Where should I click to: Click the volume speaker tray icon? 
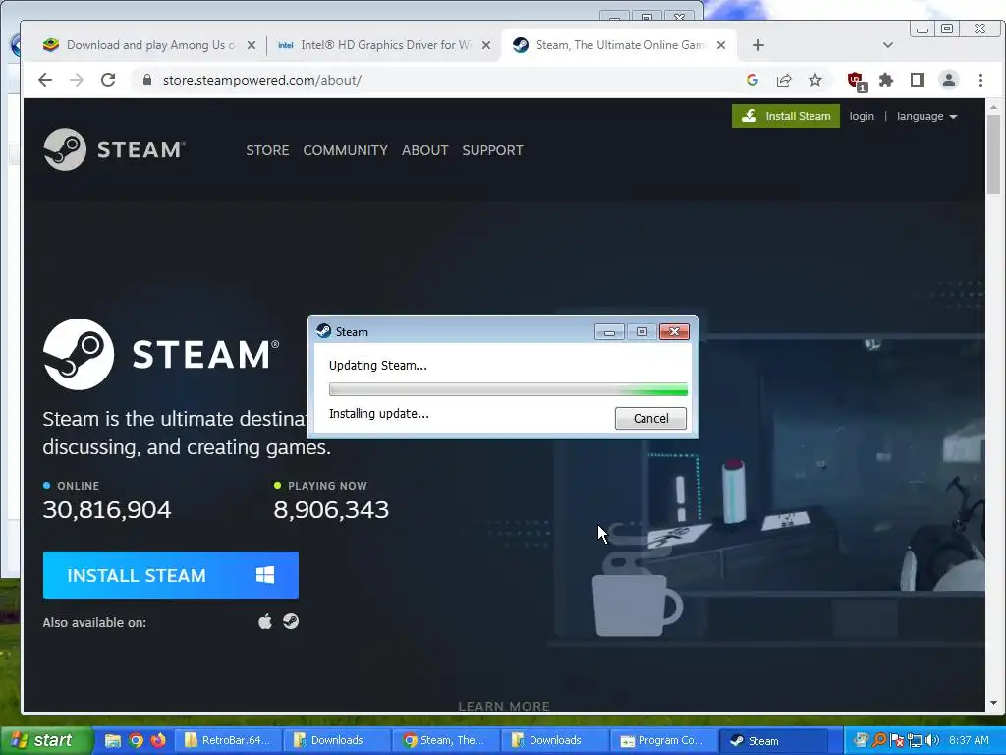932,740
